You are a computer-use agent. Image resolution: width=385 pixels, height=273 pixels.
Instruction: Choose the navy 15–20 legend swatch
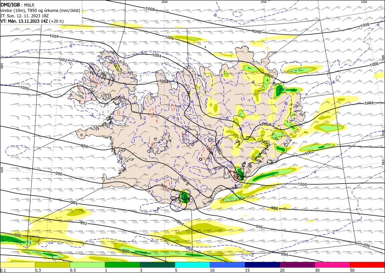(263, 265)
